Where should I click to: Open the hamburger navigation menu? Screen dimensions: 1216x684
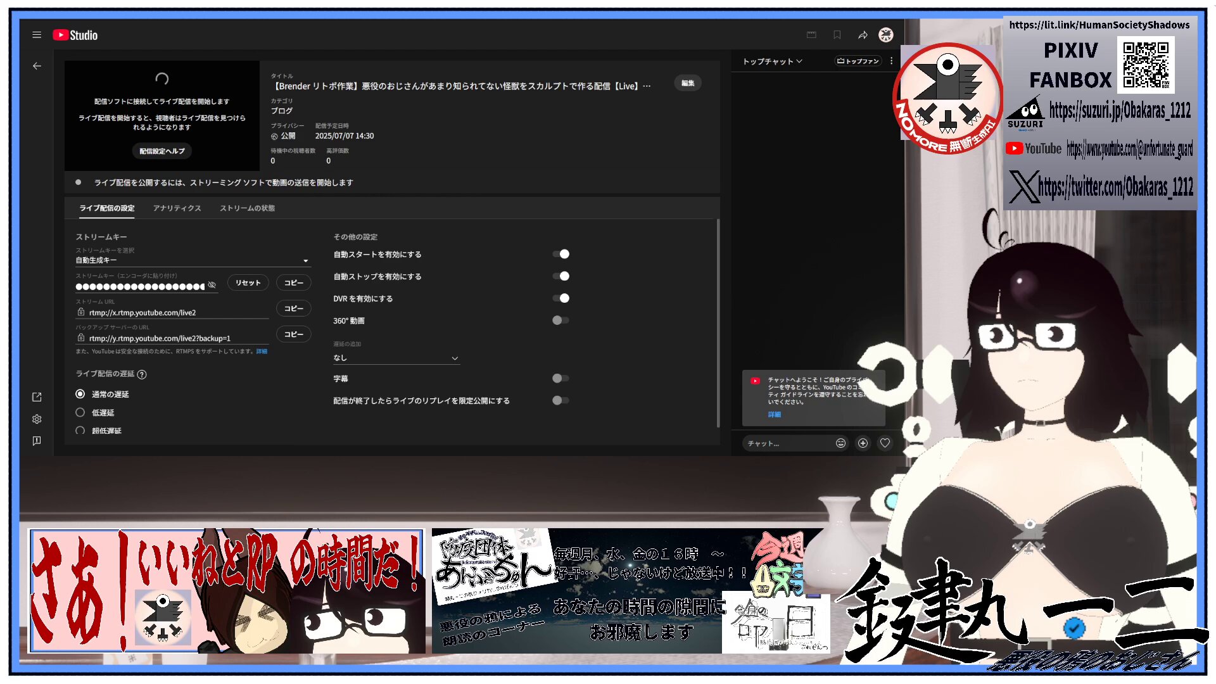tap(37, 35)
